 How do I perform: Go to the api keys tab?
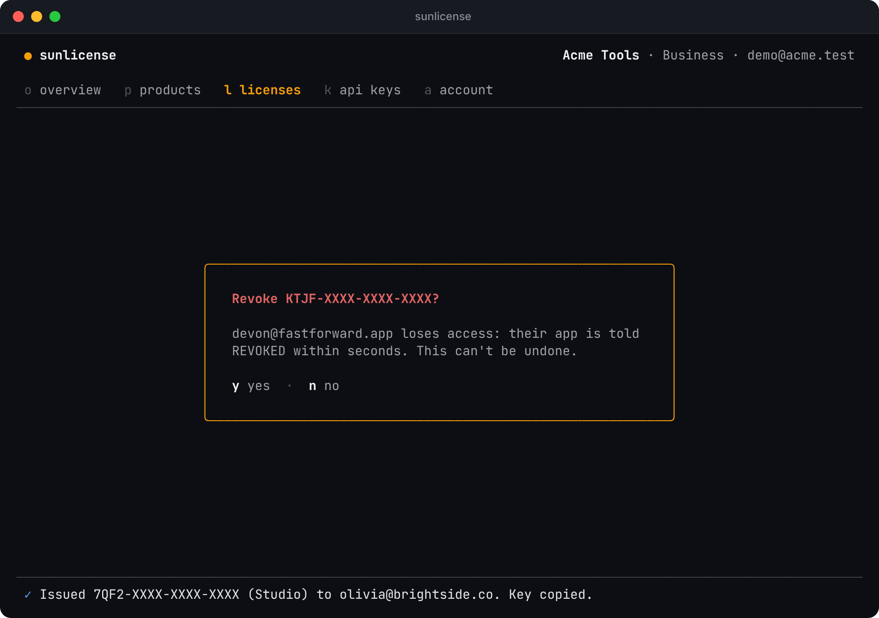coord(363,90)
